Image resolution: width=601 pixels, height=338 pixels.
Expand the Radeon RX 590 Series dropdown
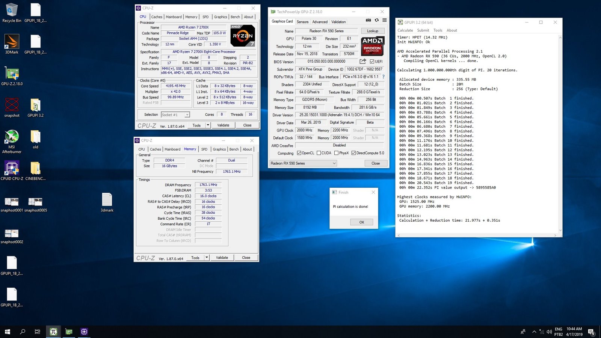[334, 163]
